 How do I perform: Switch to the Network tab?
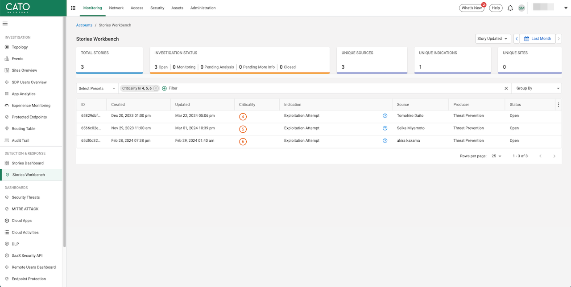(116, 8)
